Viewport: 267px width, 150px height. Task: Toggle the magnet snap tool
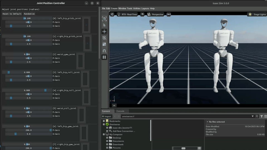point(104,51)
